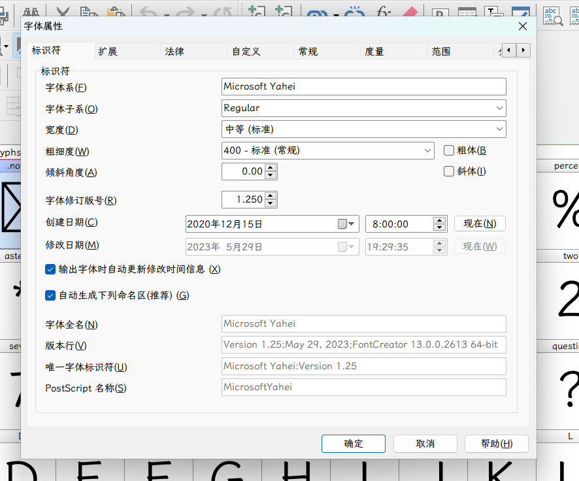This screenshot has height=481, width=579.
Task: Open dropdown arrow beside link icon
Action: (x=336, y=15)
